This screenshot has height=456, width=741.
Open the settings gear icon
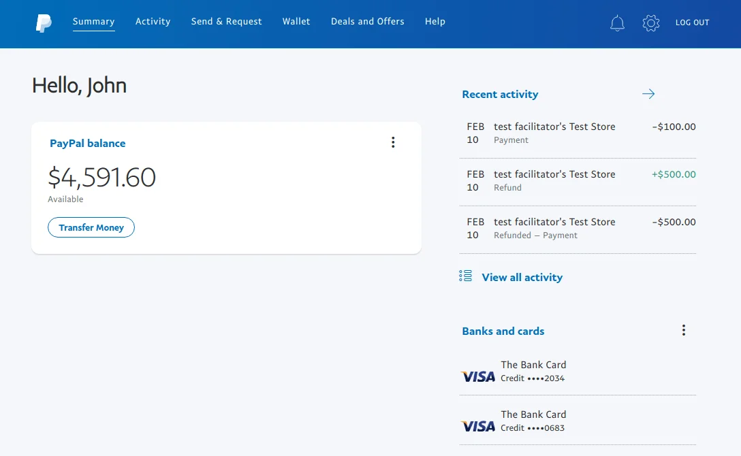(x=651, y=23)
